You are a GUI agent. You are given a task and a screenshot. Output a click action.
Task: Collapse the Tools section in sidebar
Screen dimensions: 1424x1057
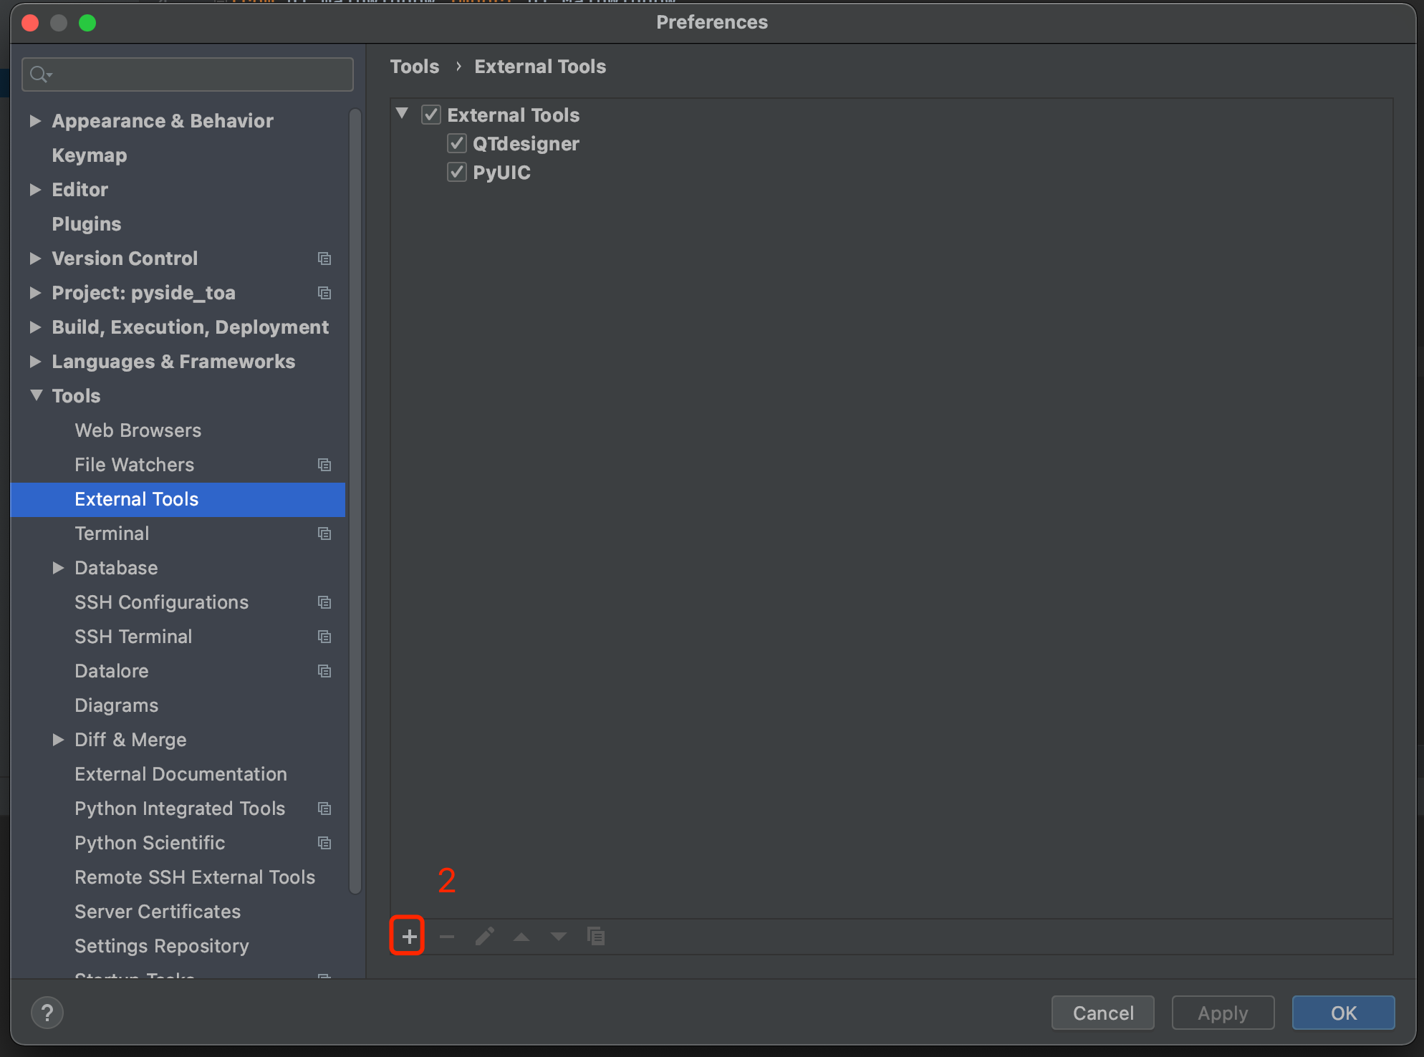(37, 395)
